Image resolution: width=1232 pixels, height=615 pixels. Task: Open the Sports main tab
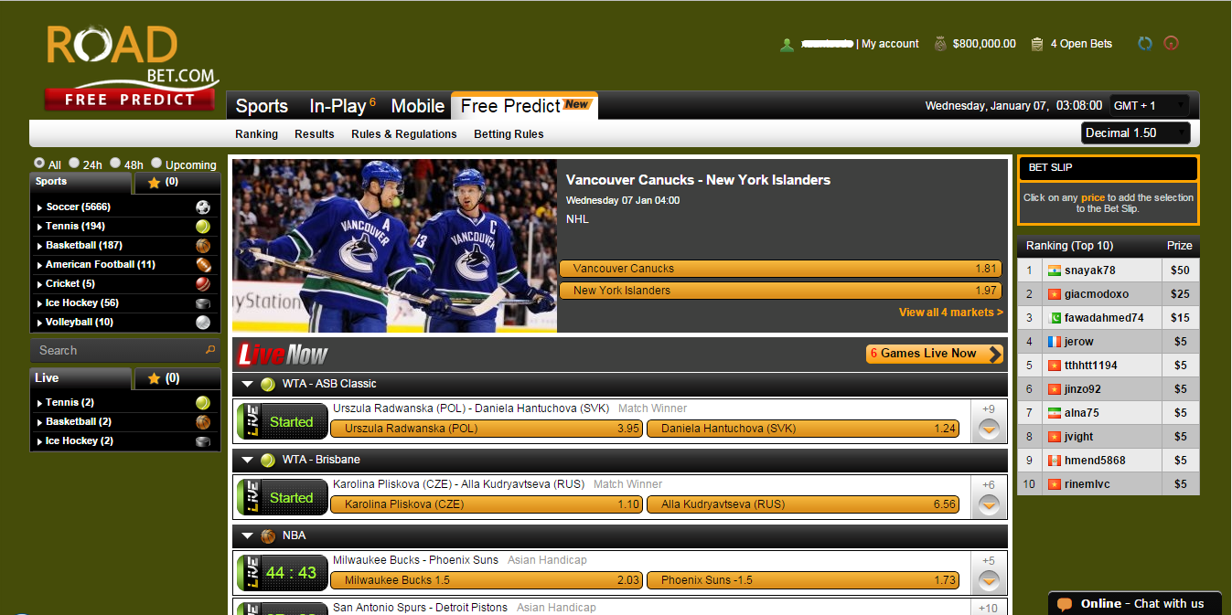point(262,106)
